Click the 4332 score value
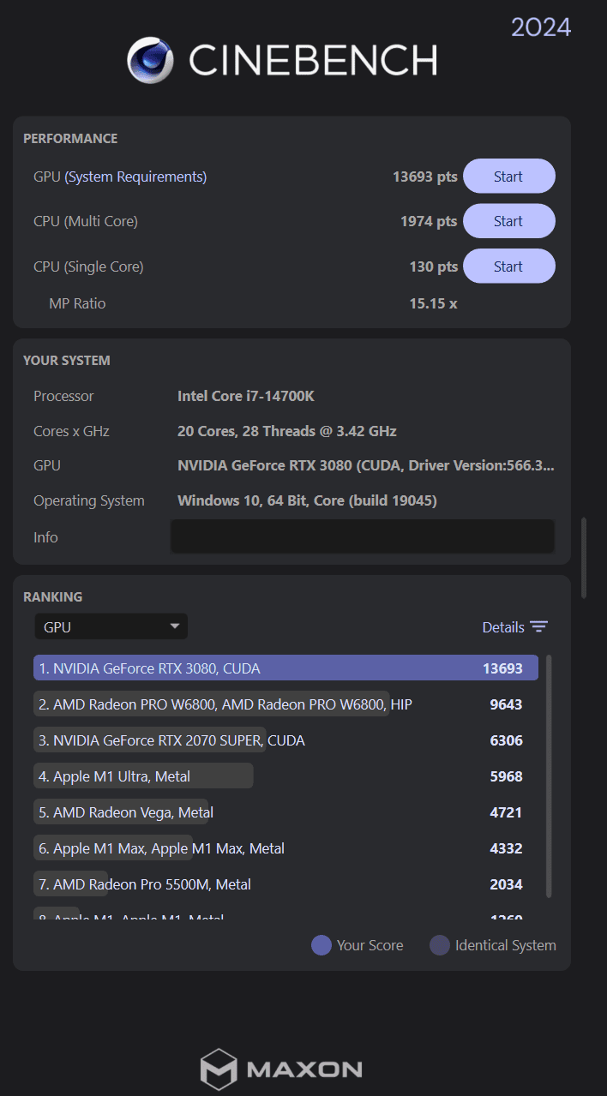The image size is (607, 1096). tap(506, 848)
